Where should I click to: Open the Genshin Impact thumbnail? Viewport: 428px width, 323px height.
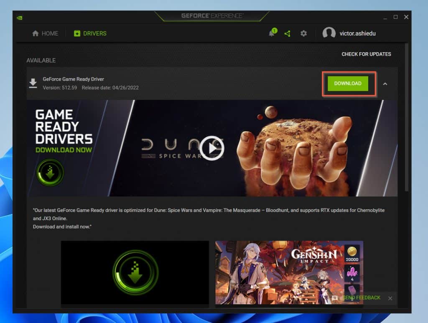click(289, 272)
